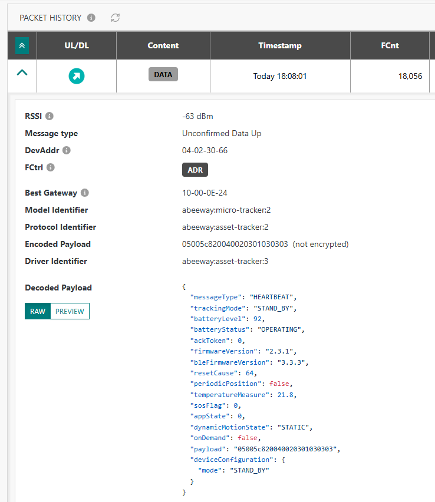Click the DATA content badge
Screen dimensions: 435x502
tap(163, 75)
